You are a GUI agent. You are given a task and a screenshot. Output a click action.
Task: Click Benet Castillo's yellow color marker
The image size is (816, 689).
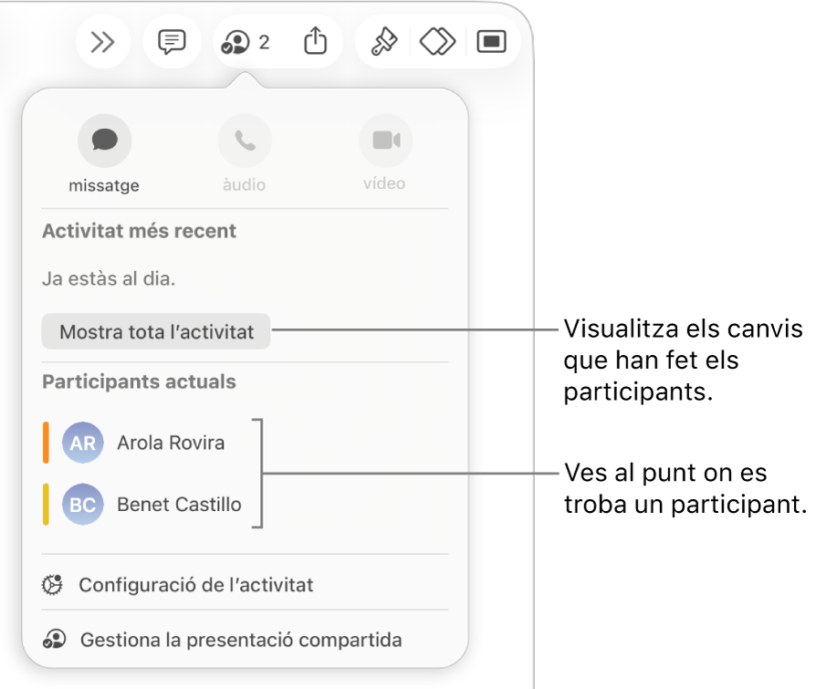tap(46, 505)
